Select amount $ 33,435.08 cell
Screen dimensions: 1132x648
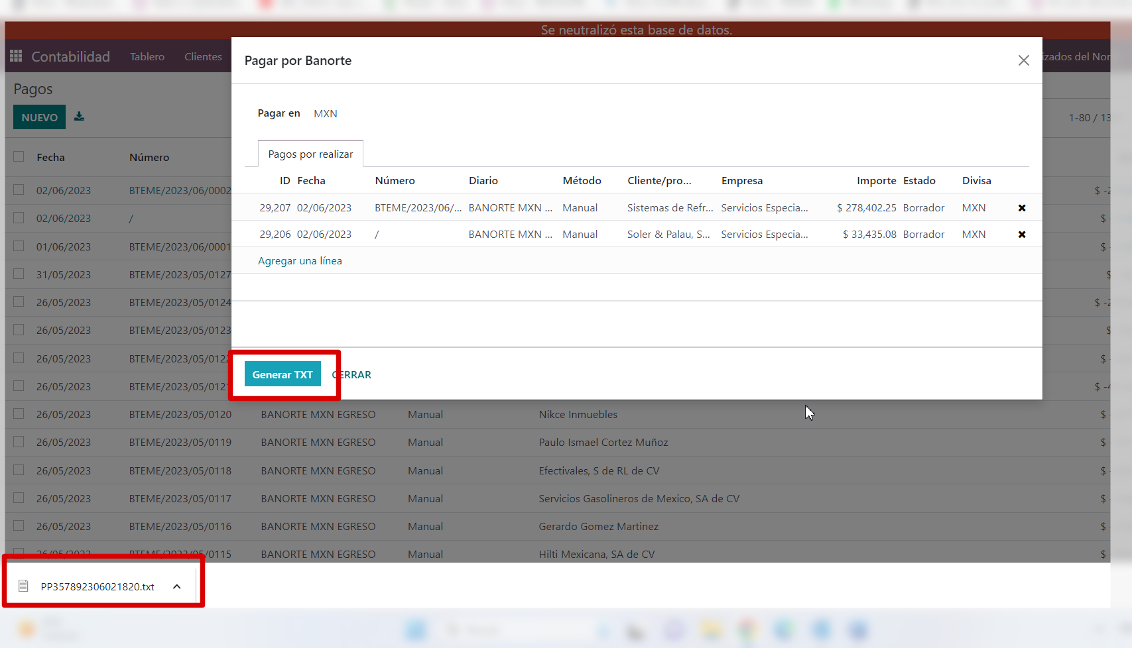pos(869,235)
